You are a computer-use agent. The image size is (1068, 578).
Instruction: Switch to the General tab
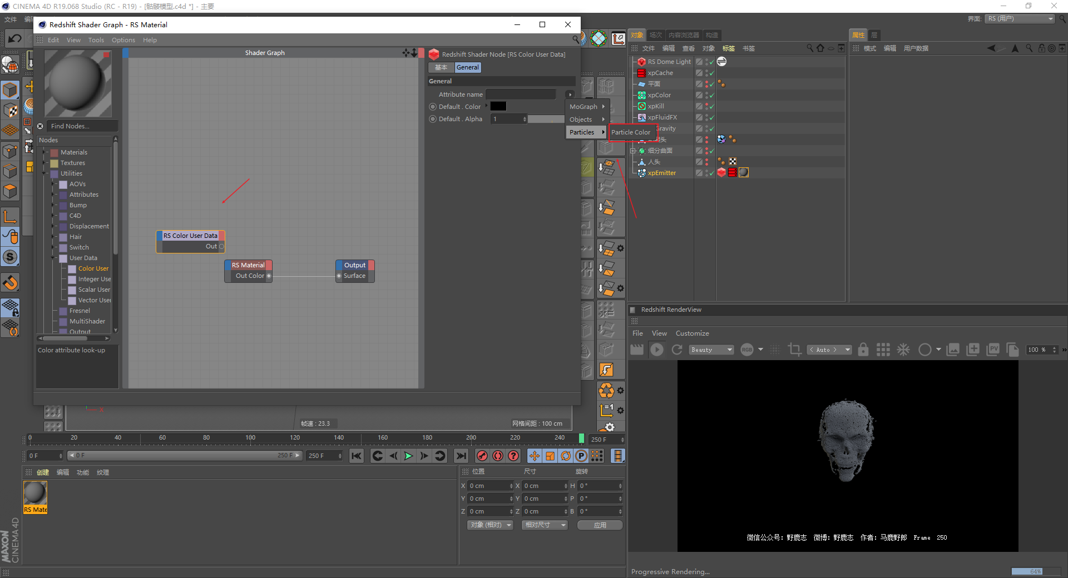click(467, 67)
